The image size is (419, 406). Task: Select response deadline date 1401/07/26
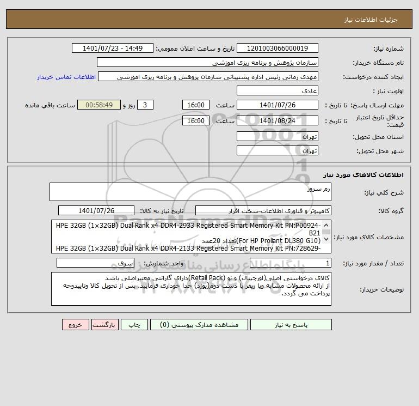278,105
